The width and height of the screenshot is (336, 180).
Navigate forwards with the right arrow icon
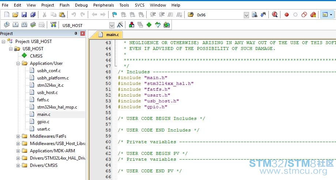pos(103,15)
